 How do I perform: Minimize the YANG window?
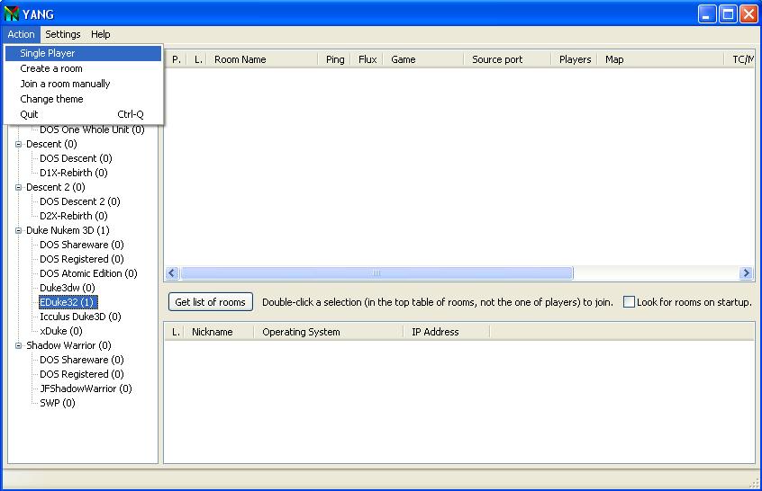pyautogui.click(x=707, y=14)
